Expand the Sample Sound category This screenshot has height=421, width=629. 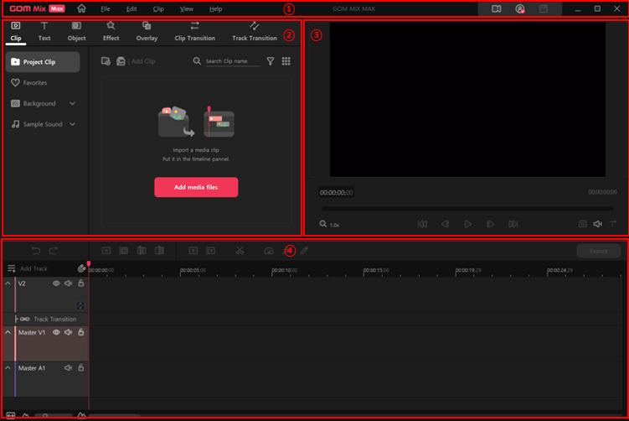pos(72,124)
